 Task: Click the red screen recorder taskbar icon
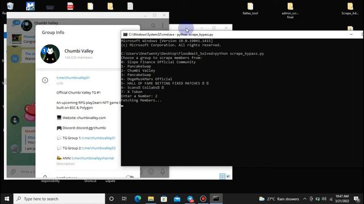pos(203,199)
